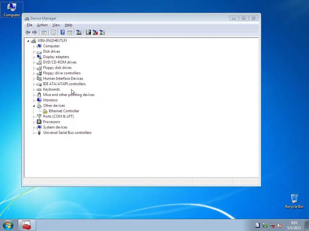Select the Universal Serial Bus controllers label
Screen dimensions: 309x231
tap(67, 133)
